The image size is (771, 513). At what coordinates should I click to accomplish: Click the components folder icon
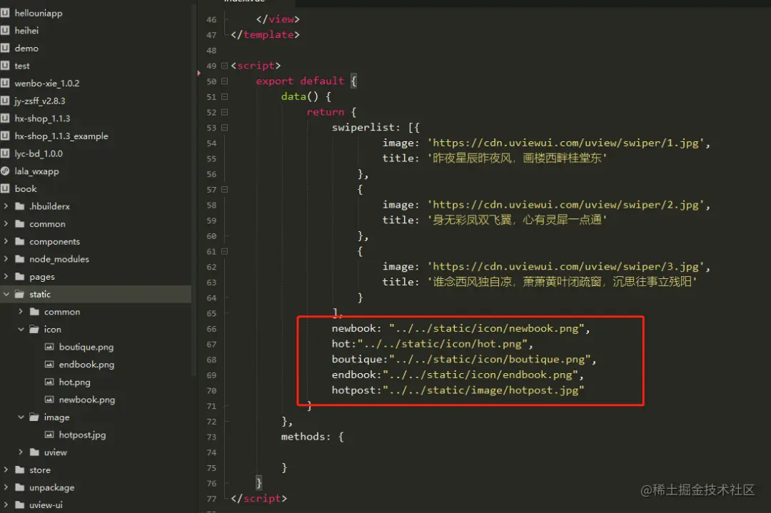20,241
